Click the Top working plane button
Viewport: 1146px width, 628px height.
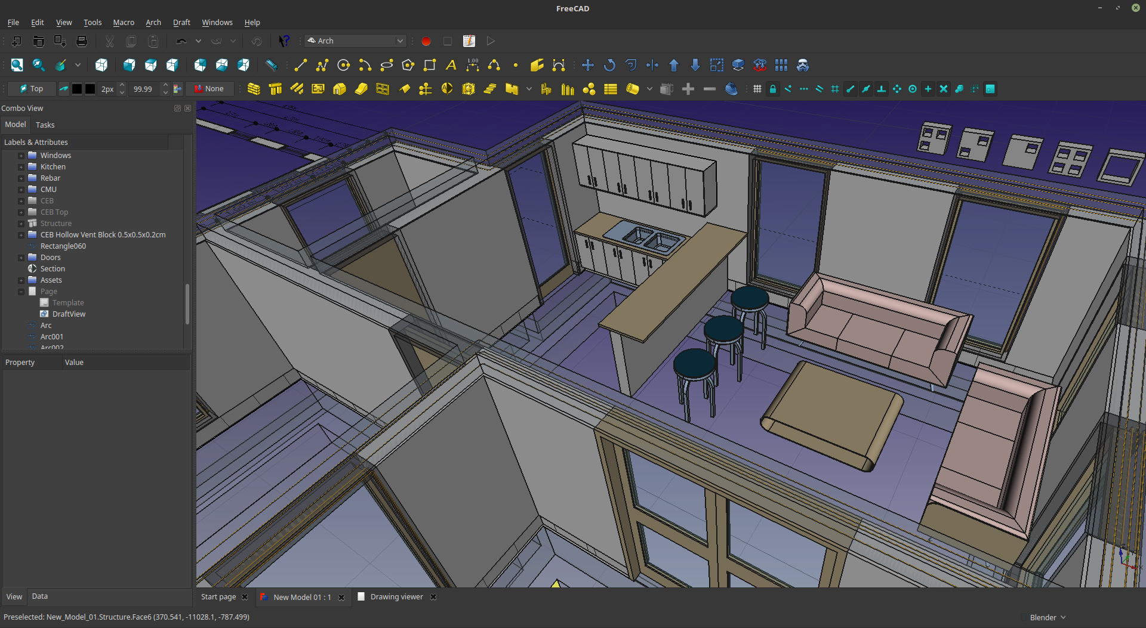[x=32, y=89]
